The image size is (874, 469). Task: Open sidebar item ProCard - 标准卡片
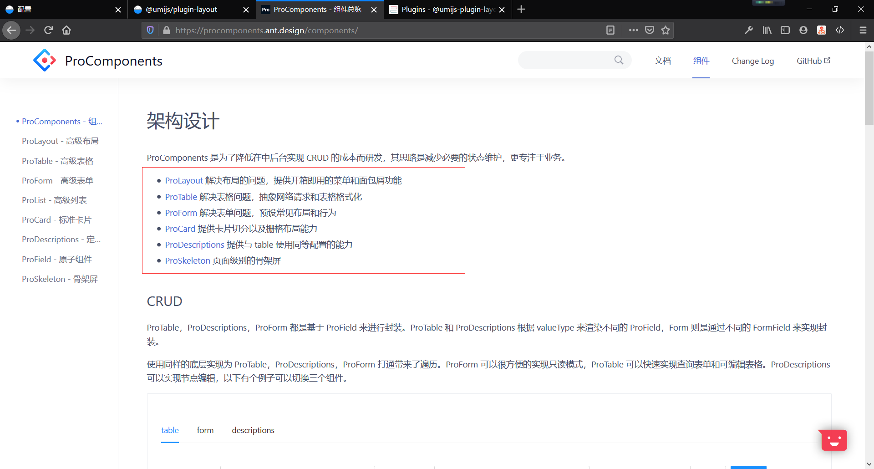pyautogui.click(x=56, y=220)
